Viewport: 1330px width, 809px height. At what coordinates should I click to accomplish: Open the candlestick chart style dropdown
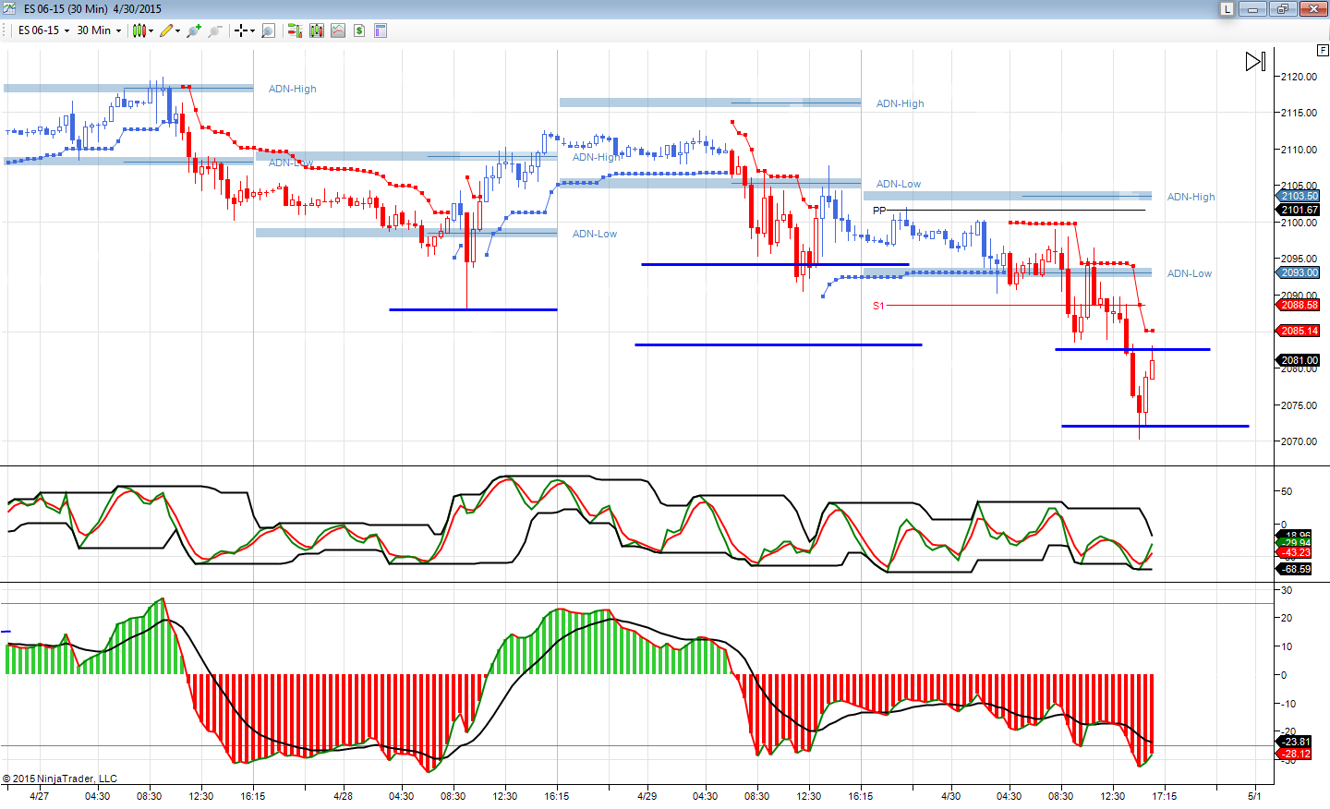coord(142,30)
